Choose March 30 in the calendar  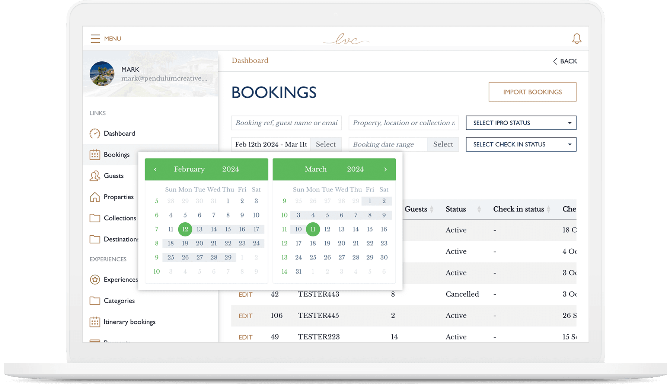384,257
